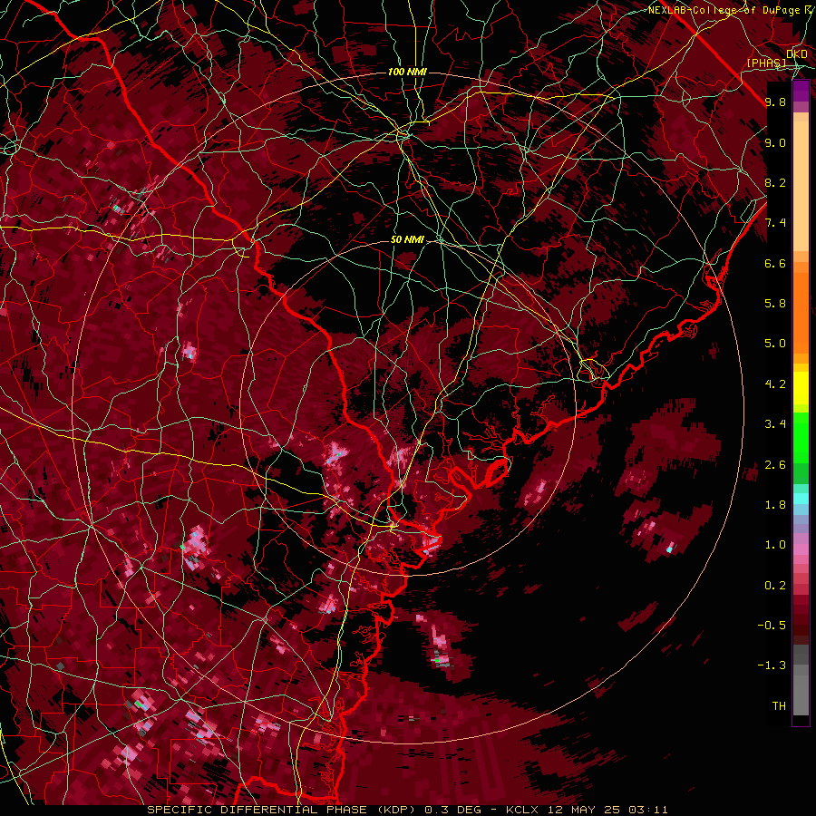816x816 pixels.
Task: Click the 8.2 scale value
Action: (x=775, y=182)
